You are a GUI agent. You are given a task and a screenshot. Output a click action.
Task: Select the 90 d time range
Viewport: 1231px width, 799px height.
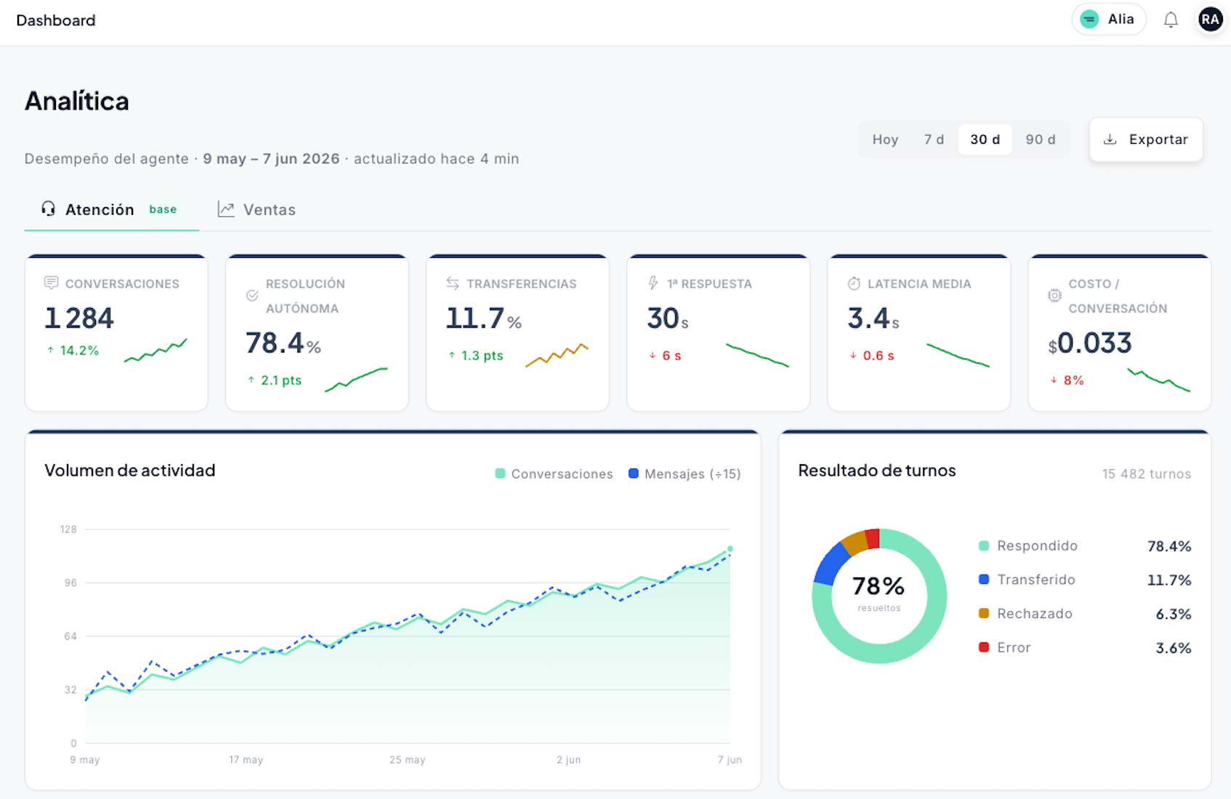[1041, 139]
